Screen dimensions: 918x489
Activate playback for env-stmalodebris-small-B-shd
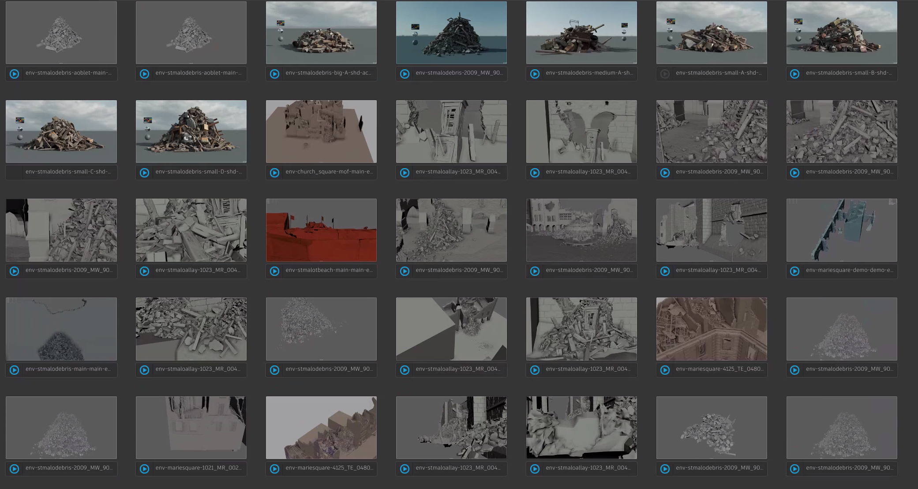coord(794,74)
